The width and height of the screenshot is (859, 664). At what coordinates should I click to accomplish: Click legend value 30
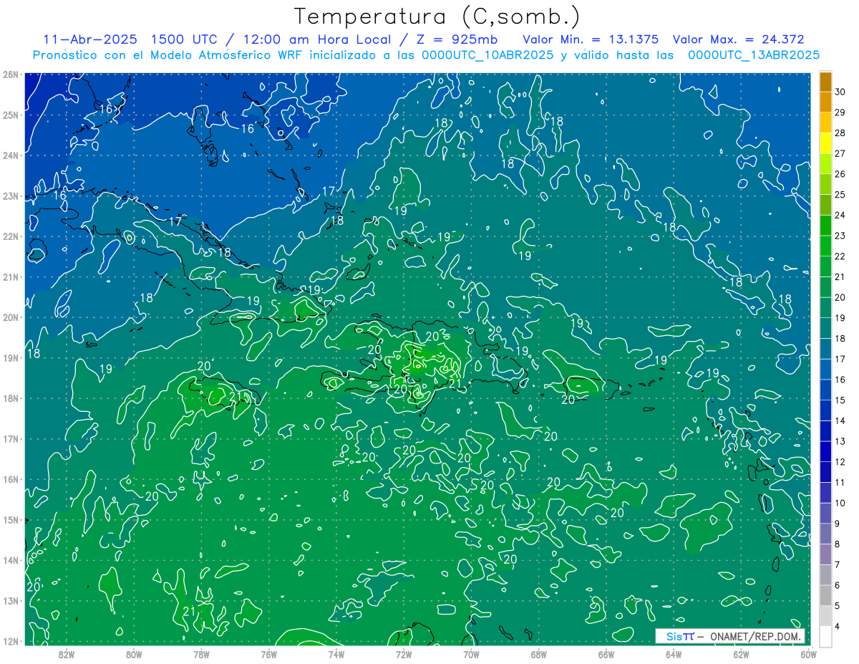[x=840, y=92]
